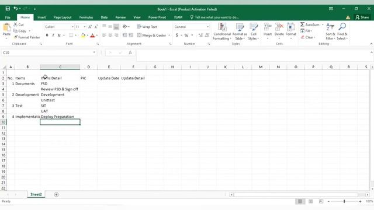This screenshot has width=374, height=210.
Task: Toggle underline formatting
Action: tap(59, 35)
